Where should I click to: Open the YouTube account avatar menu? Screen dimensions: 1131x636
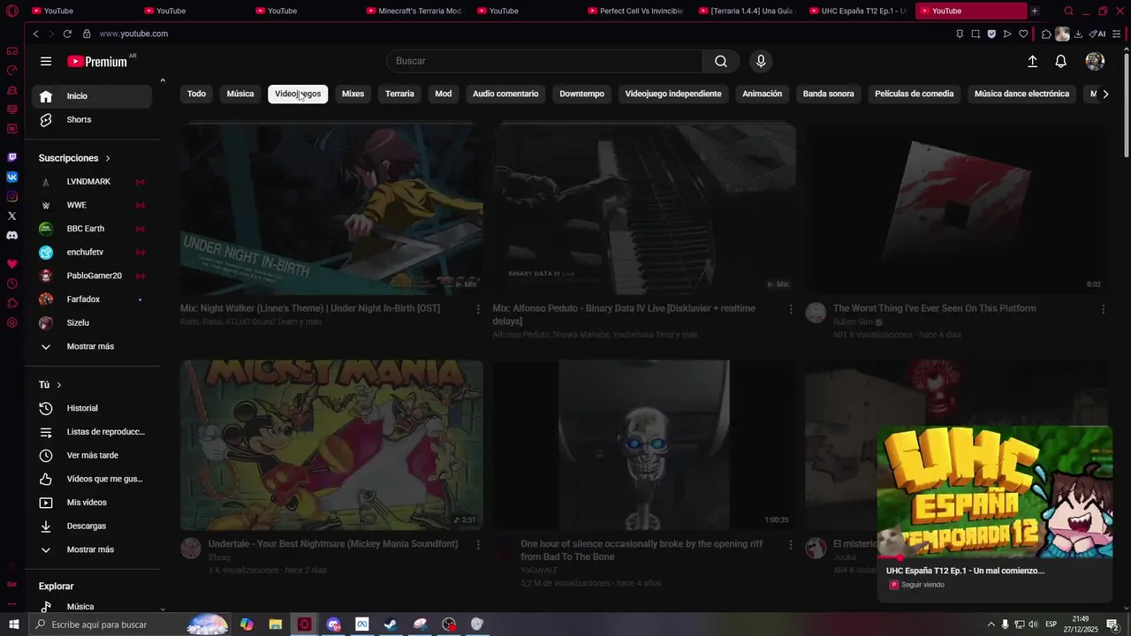[x=1095, y=61]
